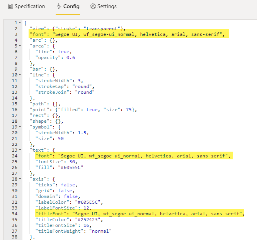Collapse the "symbol" block at line 19
Image resolution: width=257 pixels, height=240 pixels.
[x=20, y=127]
